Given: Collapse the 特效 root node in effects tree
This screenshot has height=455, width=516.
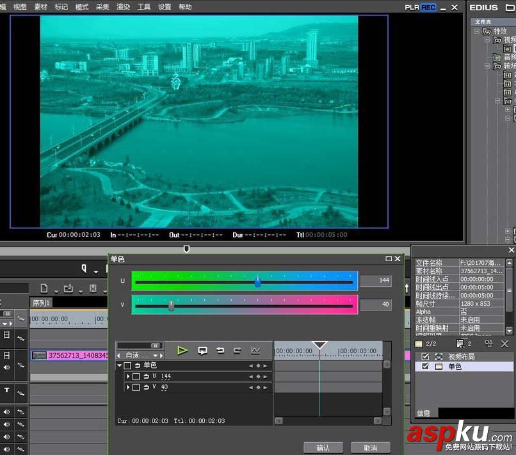Looking at the screenshot, I should [476, 31].
